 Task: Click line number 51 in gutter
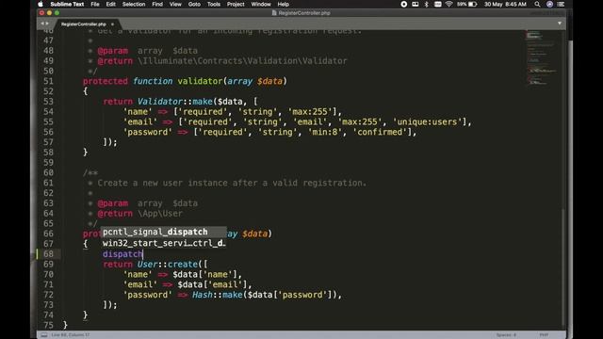tap(48, 81)
